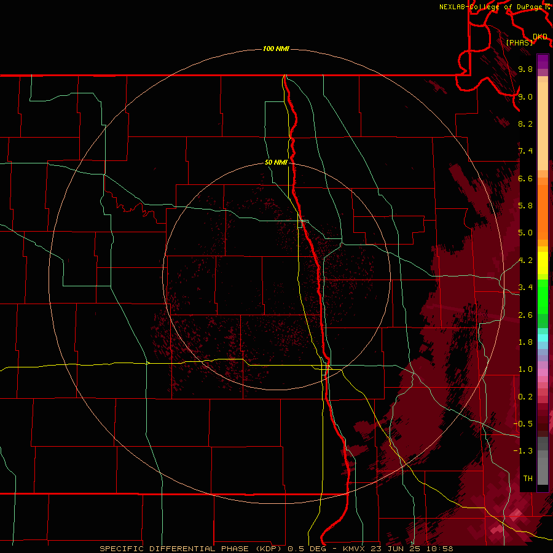The width and height of the screenshot is (553, 553).
Task: Click the 100 NMI range ring label
Action: [276, 49]
